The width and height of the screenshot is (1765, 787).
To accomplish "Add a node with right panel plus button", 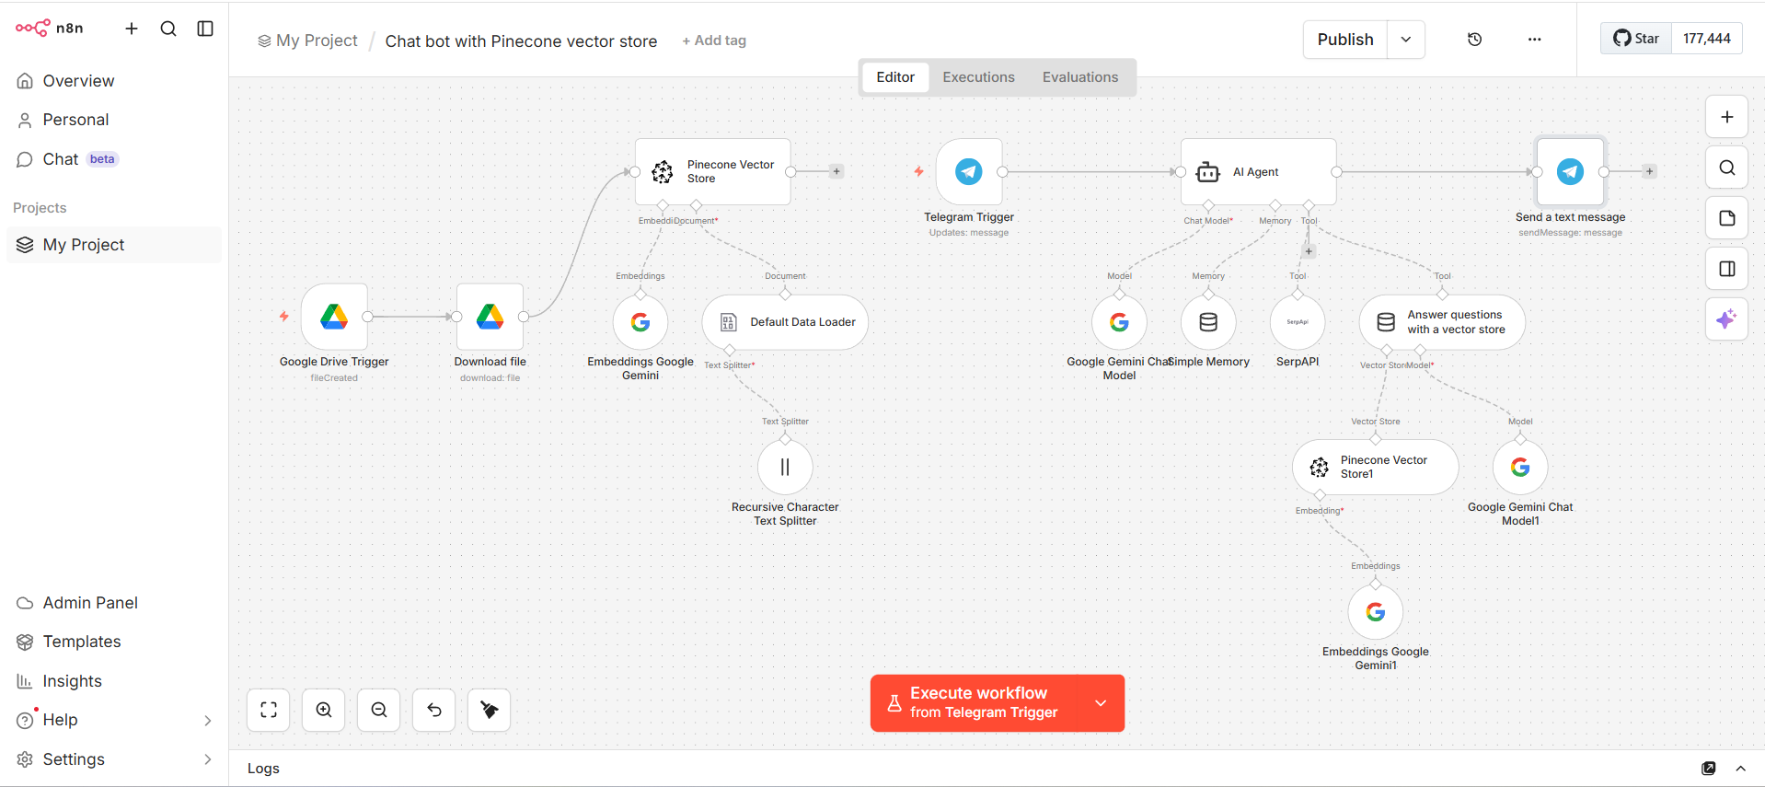I will [1727, 117].
